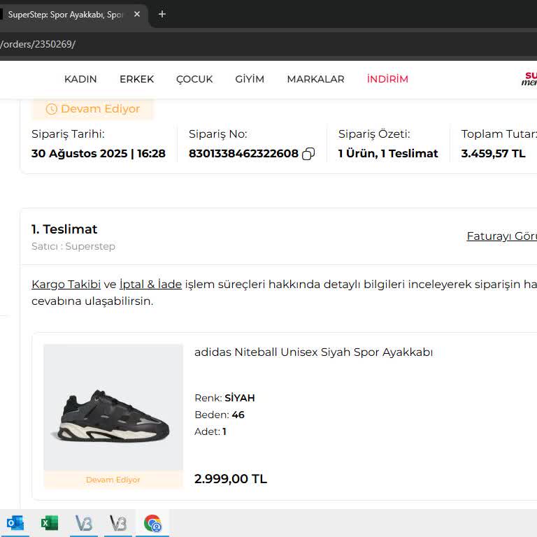Viewport: 537px width, 537px height.
Task: Open the KADIN menu
Action: 80,79
